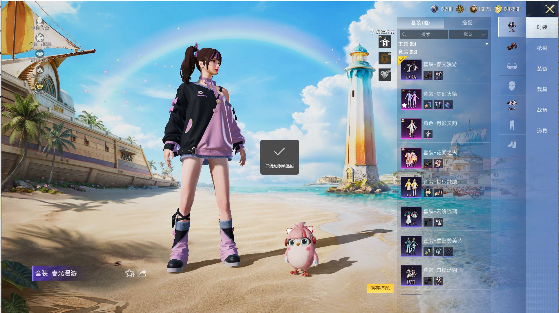Toggle the locked helmet slot icon
Image resolution: width=559 pixels, height=313 pixels.
(385, 58)
